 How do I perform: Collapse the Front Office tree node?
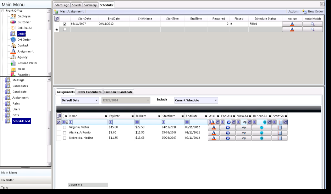click(x=3, y=11)
